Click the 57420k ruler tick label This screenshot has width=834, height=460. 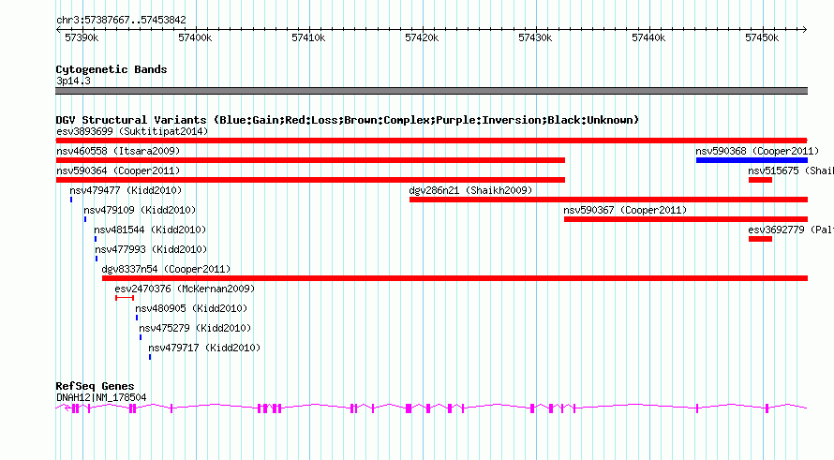tap(422, 37)
